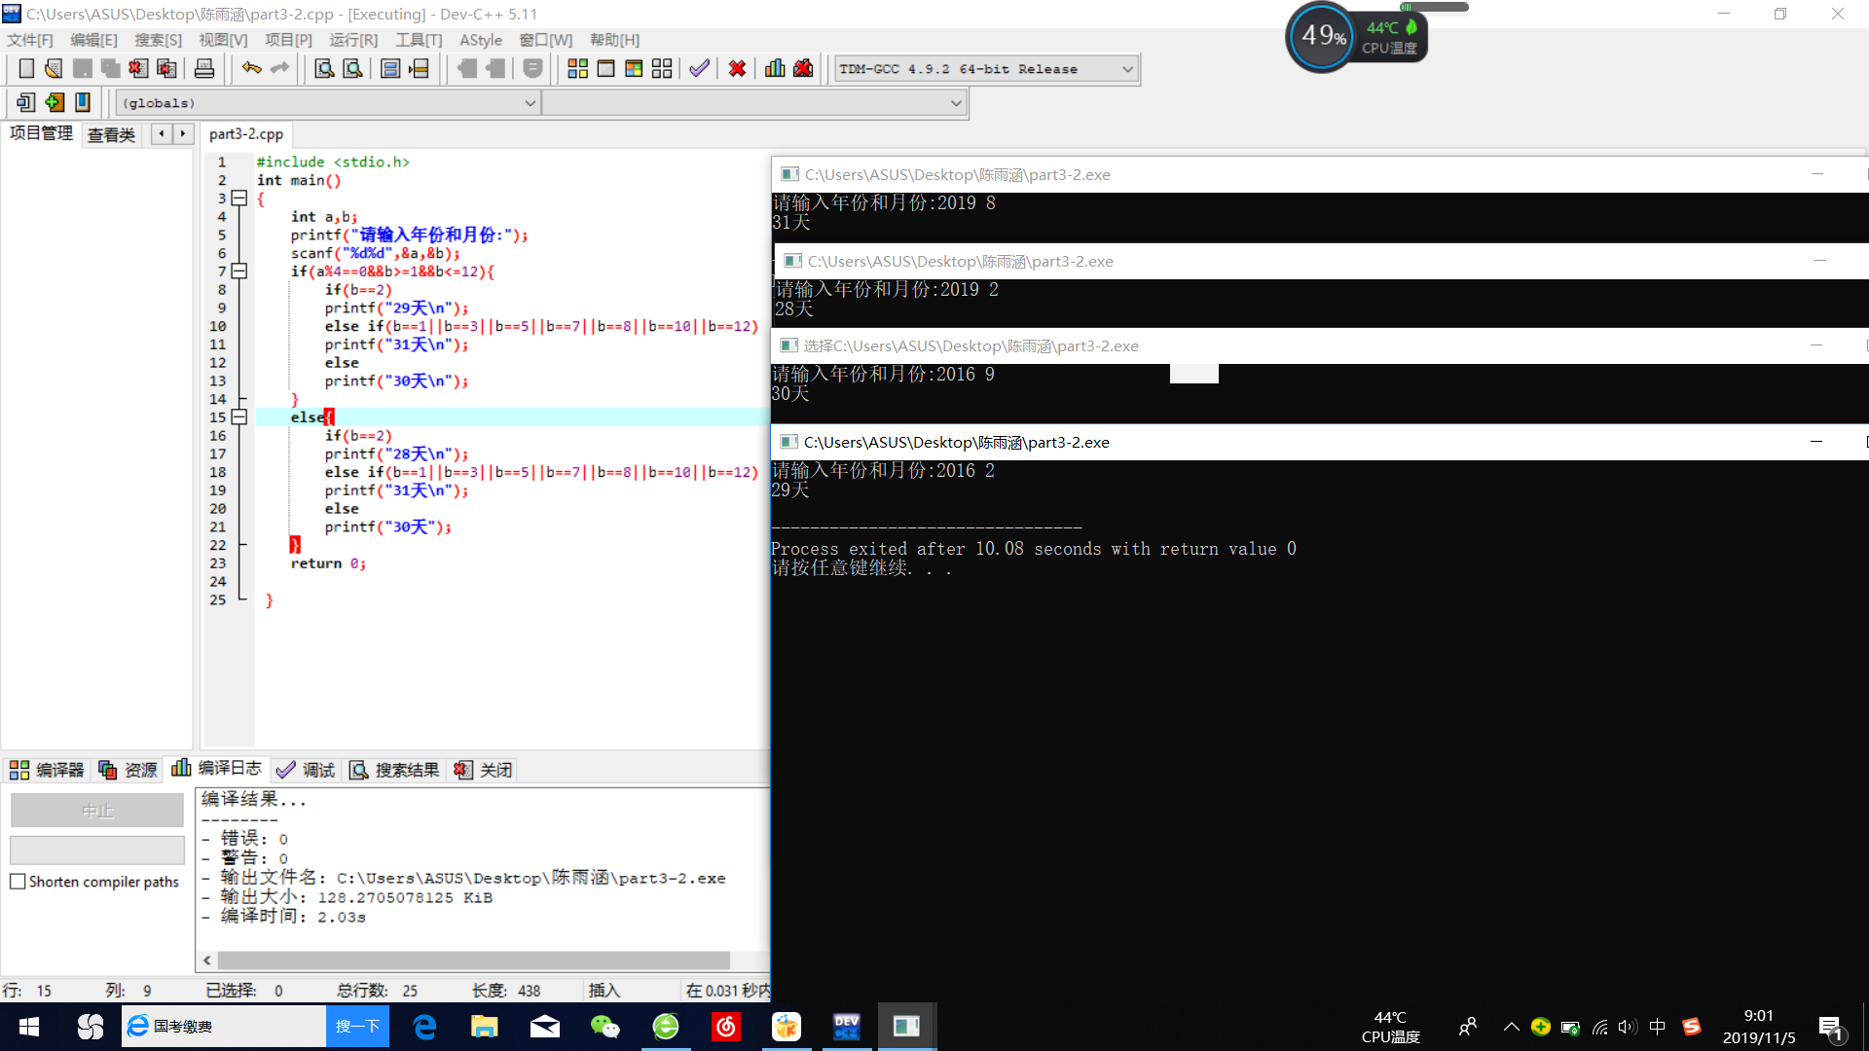Click the New file toolbar icon
This screenshot has height=1051, width=1869.
(x=26, y=69)
